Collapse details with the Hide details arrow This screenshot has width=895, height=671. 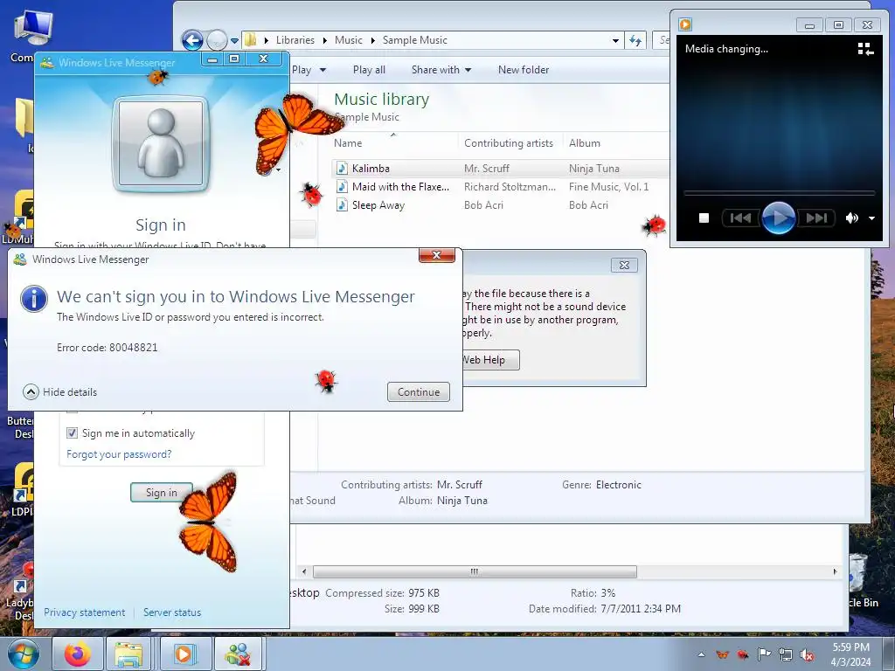coord(31,392)
